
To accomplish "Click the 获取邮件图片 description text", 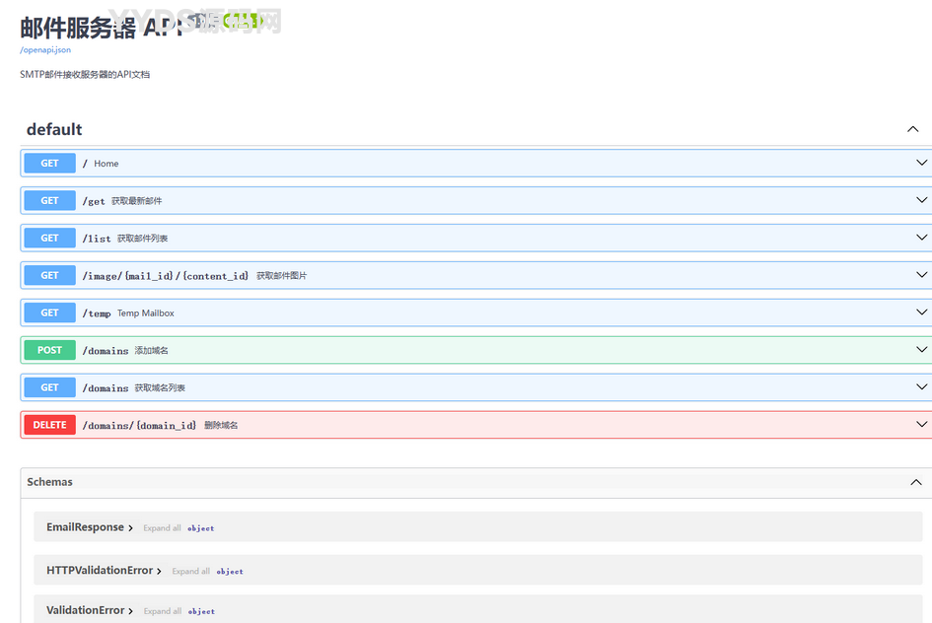I will coord(282,276).
